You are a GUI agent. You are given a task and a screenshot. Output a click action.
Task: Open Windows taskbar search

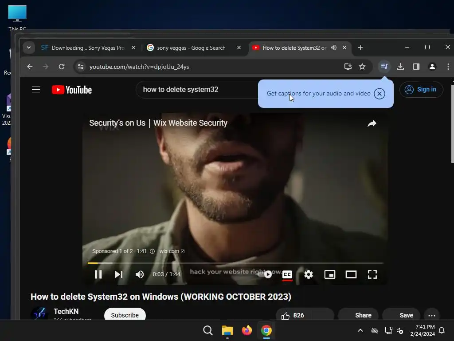tap(207, 330)
